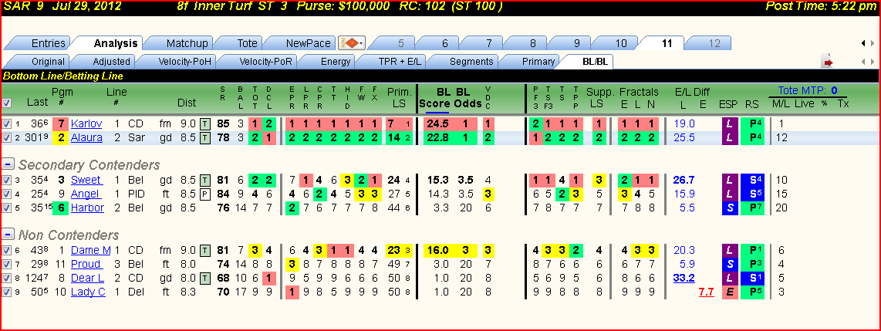Viewport: 881px width, 331px height.
Task: Click the underlined 33.2 E/L value
Action: pyautogui.click(x=684, y=278)
